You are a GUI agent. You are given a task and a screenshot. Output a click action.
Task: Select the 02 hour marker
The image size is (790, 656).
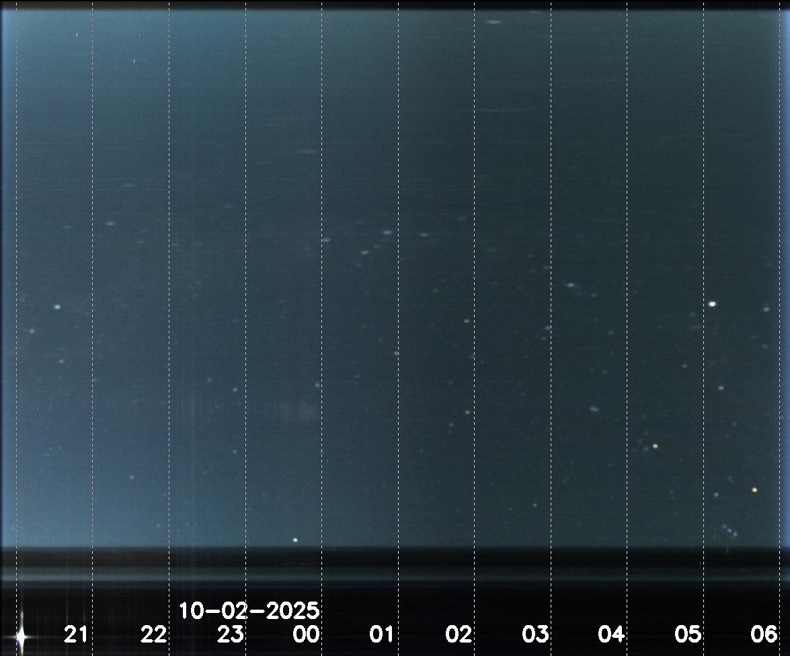point(459,634)
